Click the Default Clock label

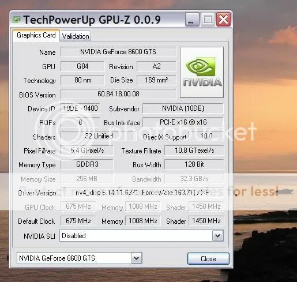point(36,221)
